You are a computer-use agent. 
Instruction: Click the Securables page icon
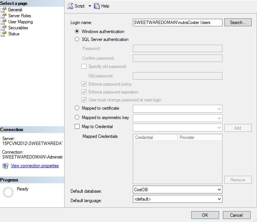pos(3,28)
